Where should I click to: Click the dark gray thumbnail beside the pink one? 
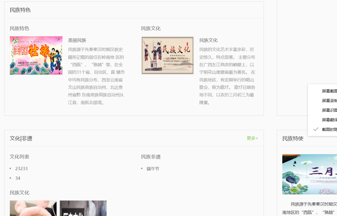click(x=83, y=208)
